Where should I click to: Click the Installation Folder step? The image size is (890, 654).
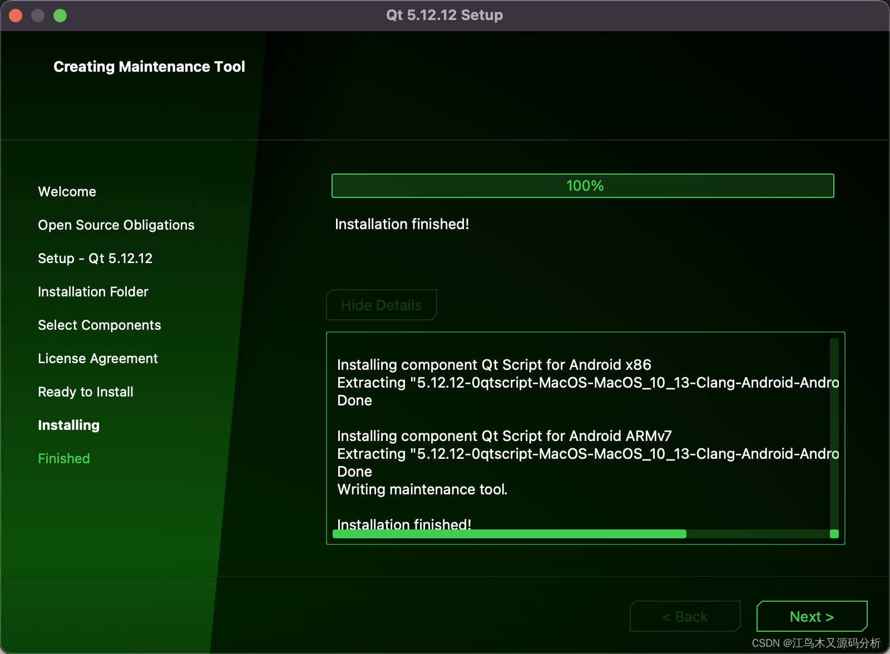tap(93, 291)
